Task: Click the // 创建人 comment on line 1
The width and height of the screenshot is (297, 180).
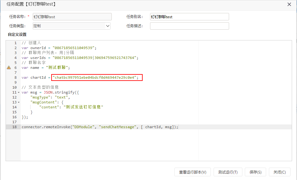Action: 31,43
